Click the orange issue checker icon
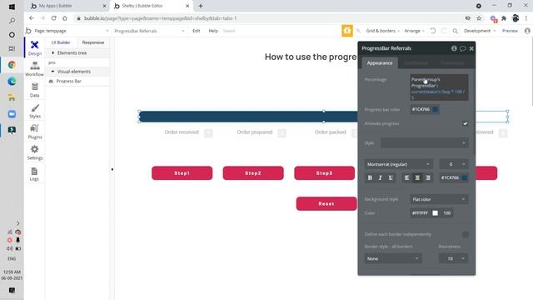This screenshot has width=533, height=300. [347, 31]
